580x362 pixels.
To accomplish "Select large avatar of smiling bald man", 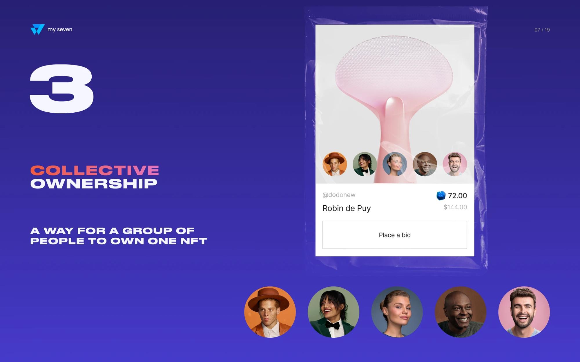I will click(461, 312).
